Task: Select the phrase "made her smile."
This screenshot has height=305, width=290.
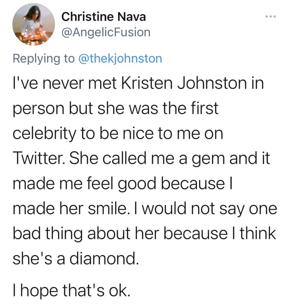Action: pyautogui.click(x=72, y=208)
